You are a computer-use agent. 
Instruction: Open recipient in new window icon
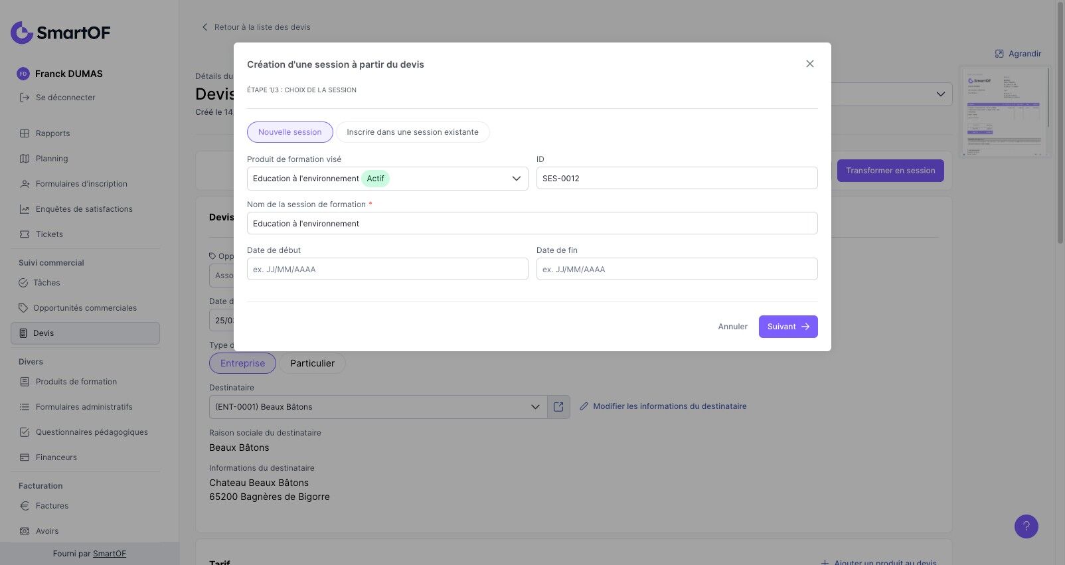558,407
